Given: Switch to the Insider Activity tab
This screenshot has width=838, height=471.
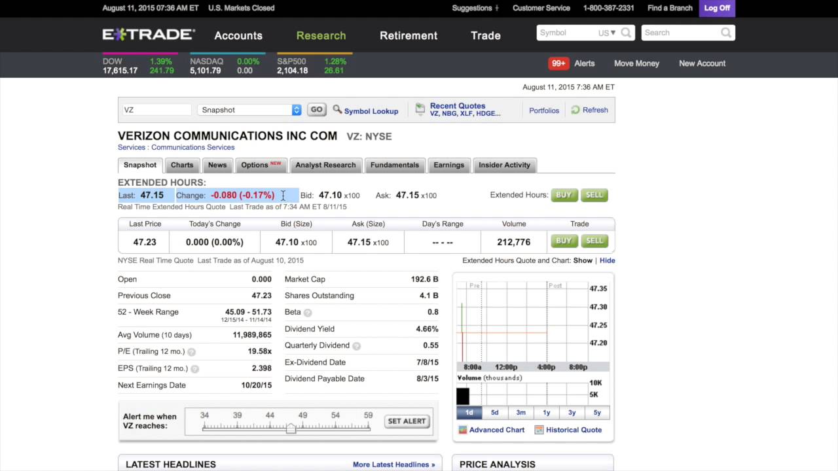Looking at the screenshot, I should 504,165.
